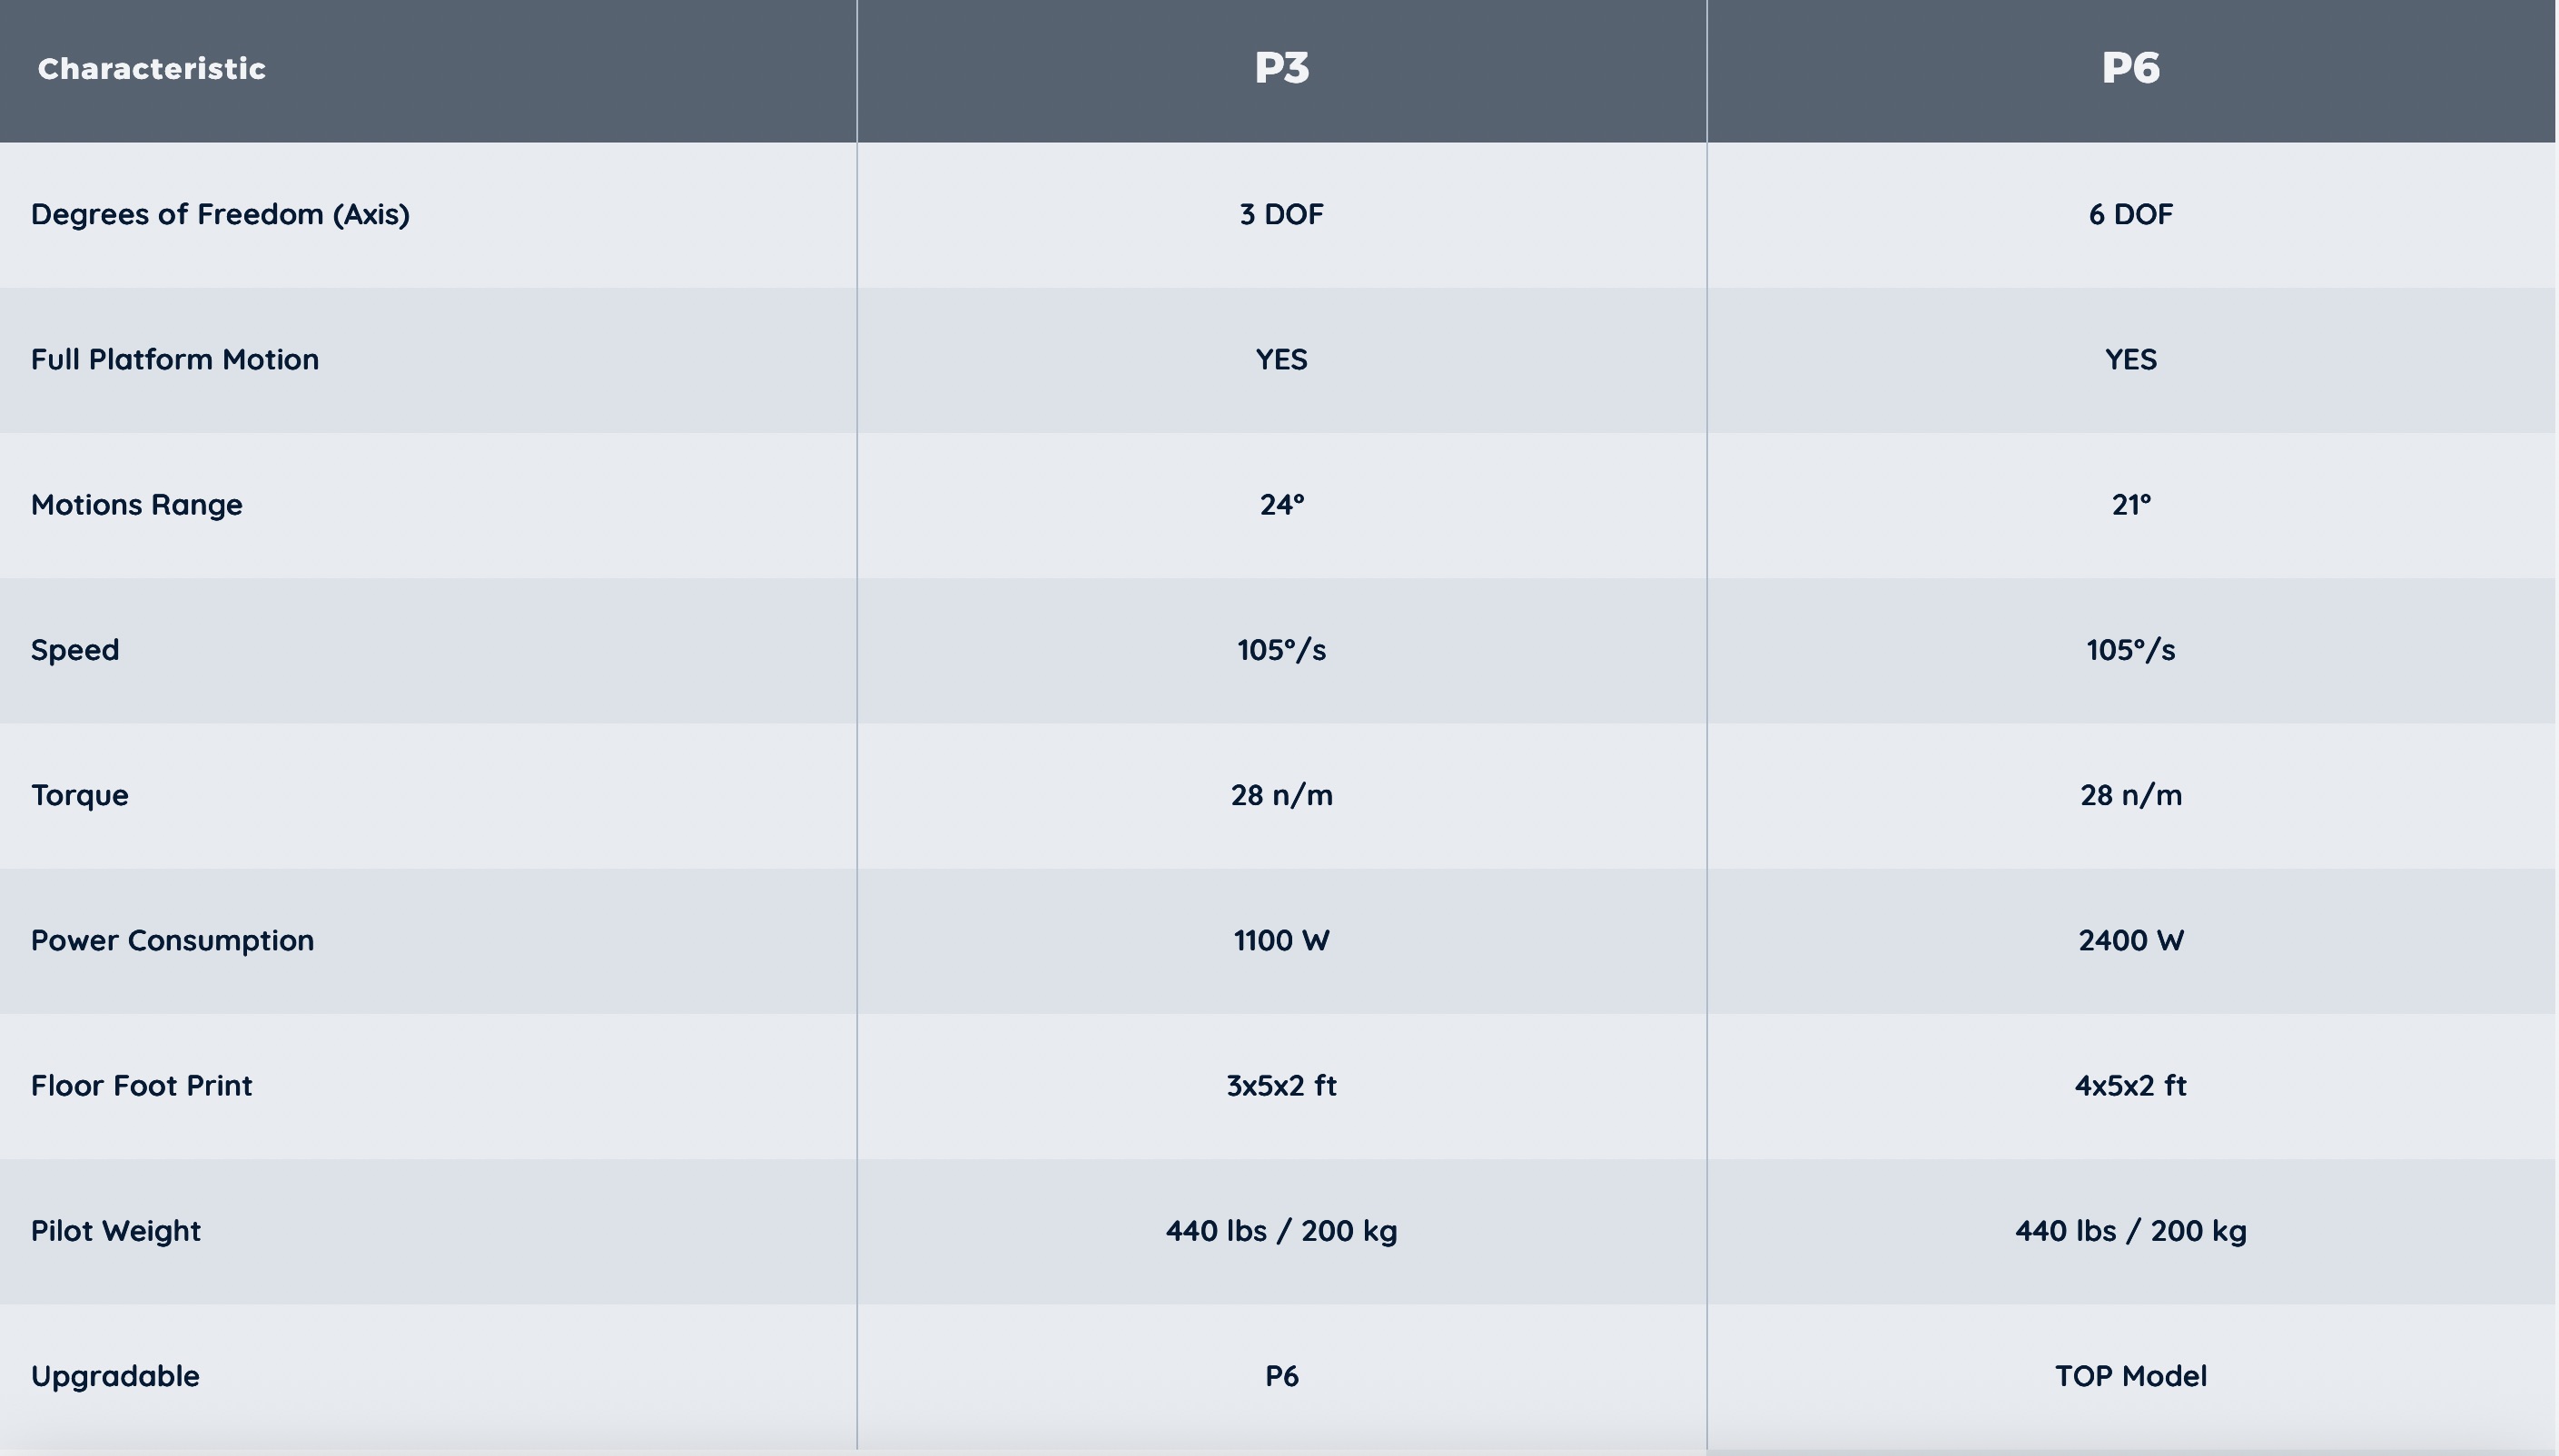Click the Degrees of Freedom (Axis) label
The width and height of the screenshot is (2559, 1456).
220,214
